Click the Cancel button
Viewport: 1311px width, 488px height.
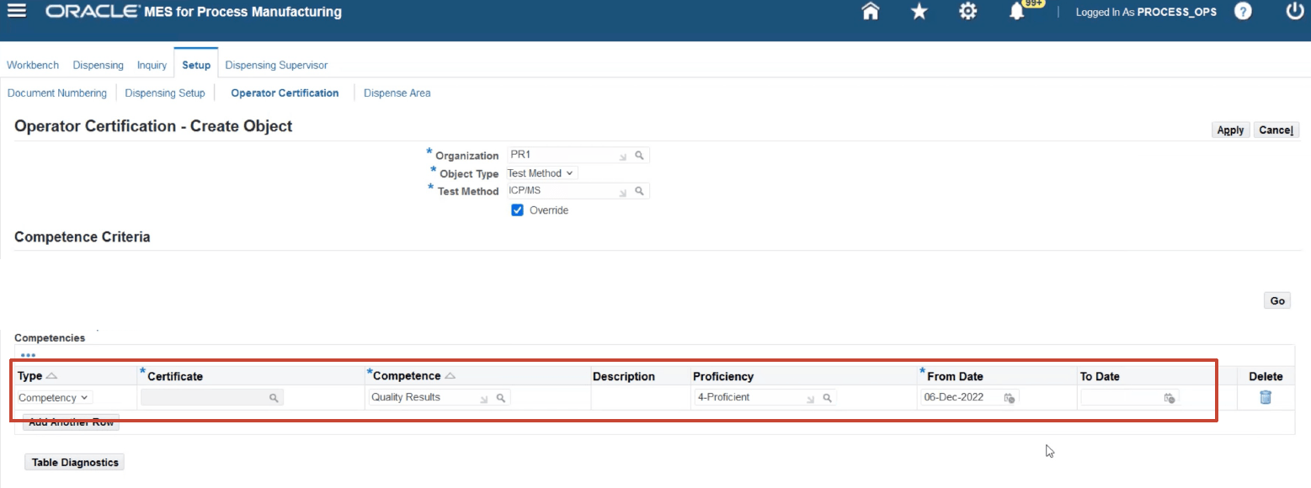(1276, 130)
